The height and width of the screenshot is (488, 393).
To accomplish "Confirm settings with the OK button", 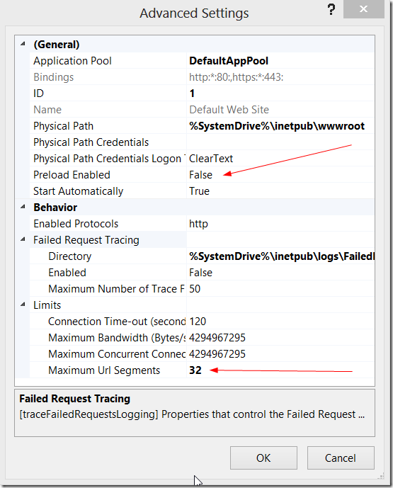I will [x=263, y=458].
